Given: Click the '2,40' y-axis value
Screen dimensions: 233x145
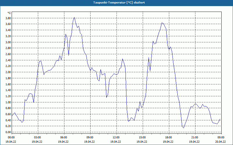Looking at the screenshot, I should 8,60.
